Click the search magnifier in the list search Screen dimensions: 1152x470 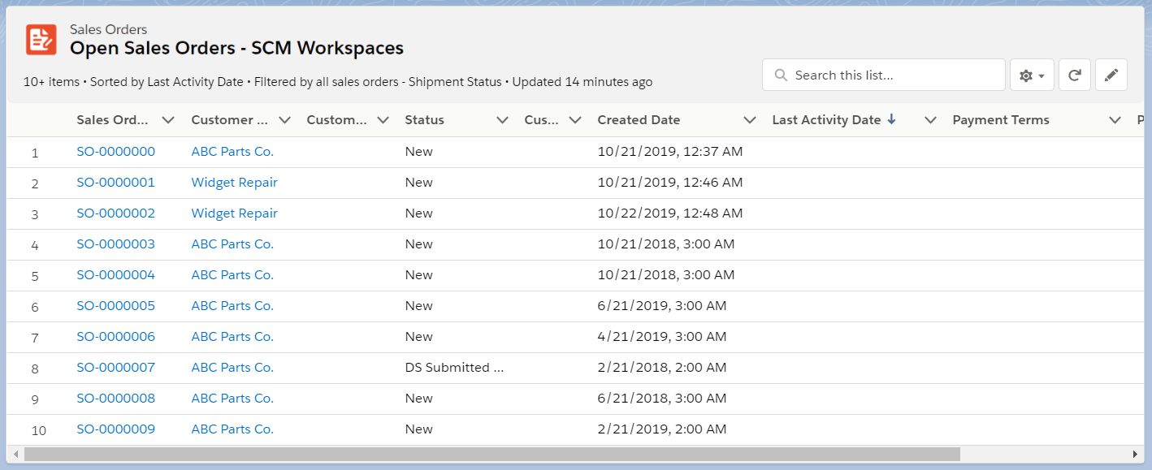(x=780, y=74)
